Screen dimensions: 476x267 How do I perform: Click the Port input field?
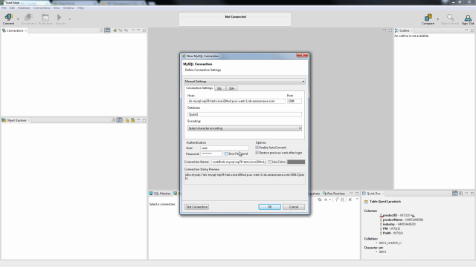[x=295, y=101]
